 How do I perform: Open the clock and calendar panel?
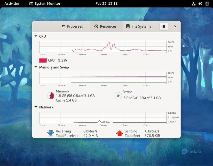[x=106, y=4]
